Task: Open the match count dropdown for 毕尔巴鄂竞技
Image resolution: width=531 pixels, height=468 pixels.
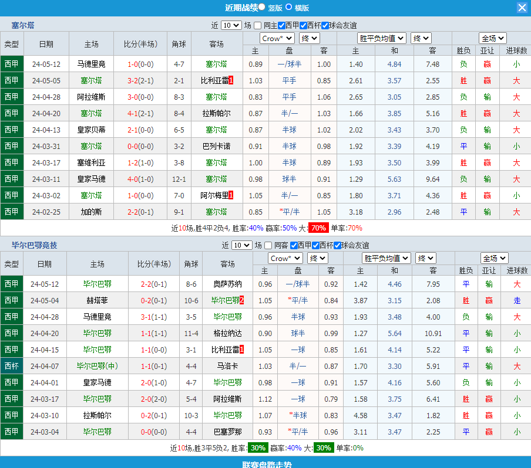Action: pyautogui.click(x=242, y=245)
